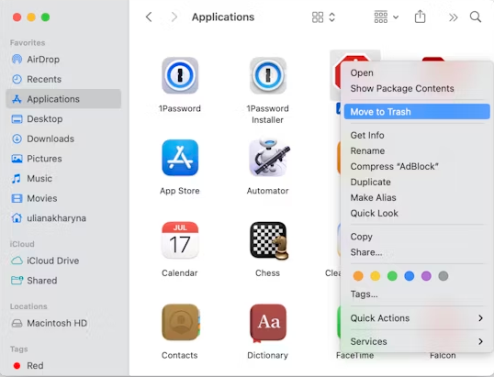Select the Automator robot icon
Screen dimensions: 494x377
coord(269,158)
